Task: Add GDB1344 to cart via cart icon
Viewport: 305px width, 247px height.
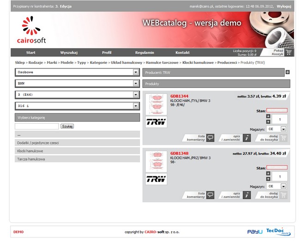Action: tap(283, 137)
